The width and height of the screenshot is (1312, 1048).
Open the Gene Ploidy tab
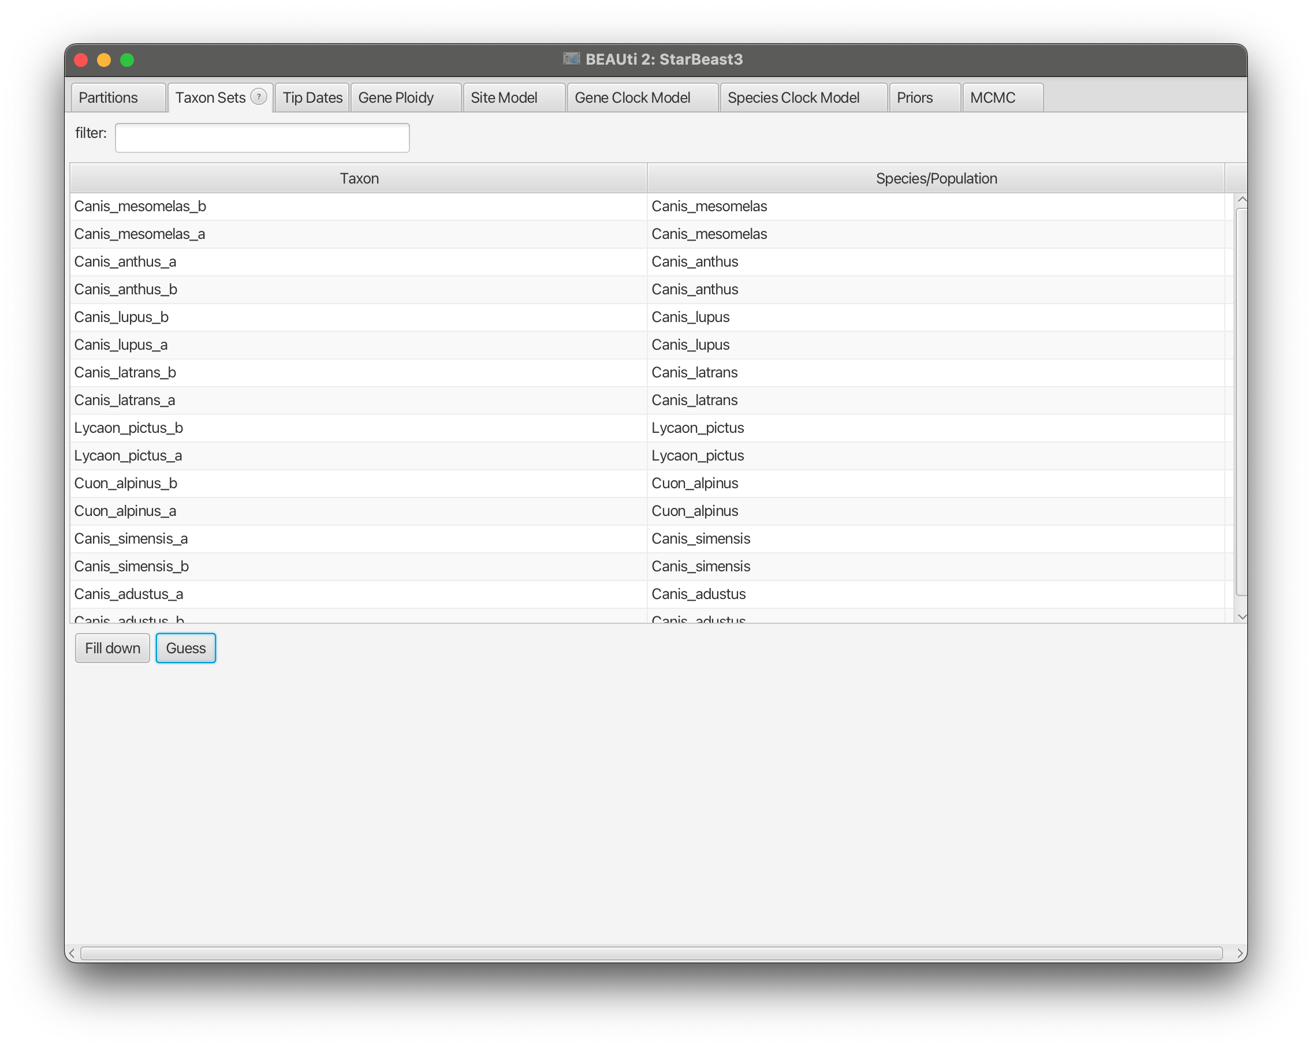click(396, 98)
